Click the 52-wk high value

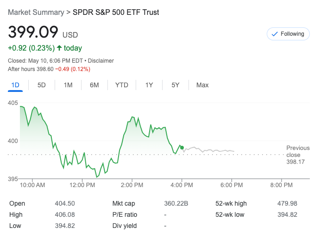287,203
